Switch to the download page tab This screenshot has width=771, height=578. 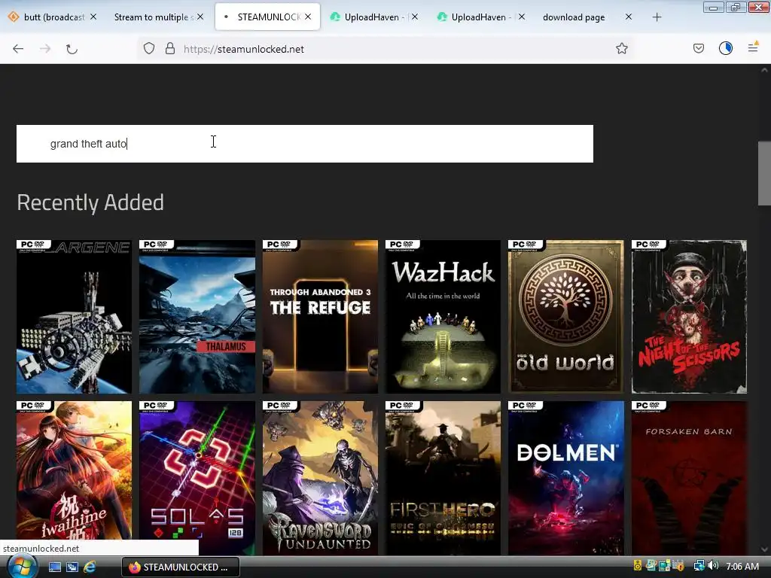point(574,17)
